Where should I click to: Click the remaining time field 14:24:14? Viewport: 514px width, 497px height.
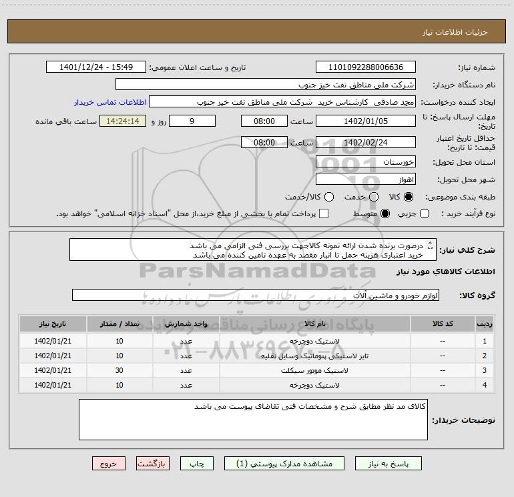(123, 121)
